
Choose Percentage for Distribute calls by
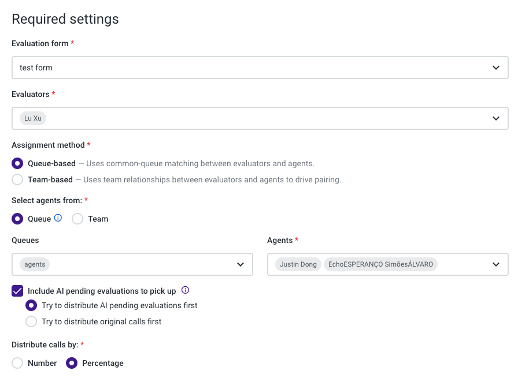pos(72,363)
